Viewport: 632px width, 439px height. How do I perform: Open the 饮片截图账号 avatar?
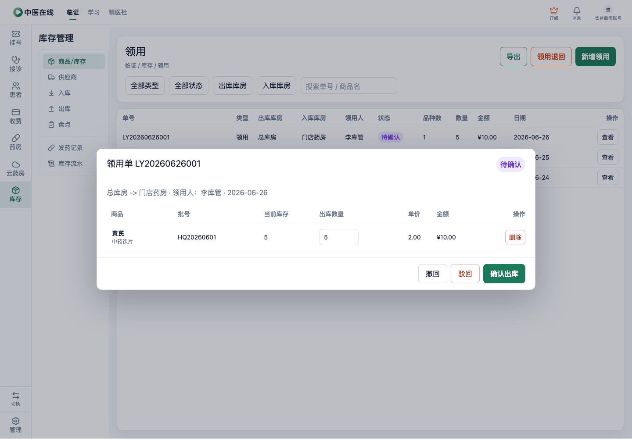[608, 10]
